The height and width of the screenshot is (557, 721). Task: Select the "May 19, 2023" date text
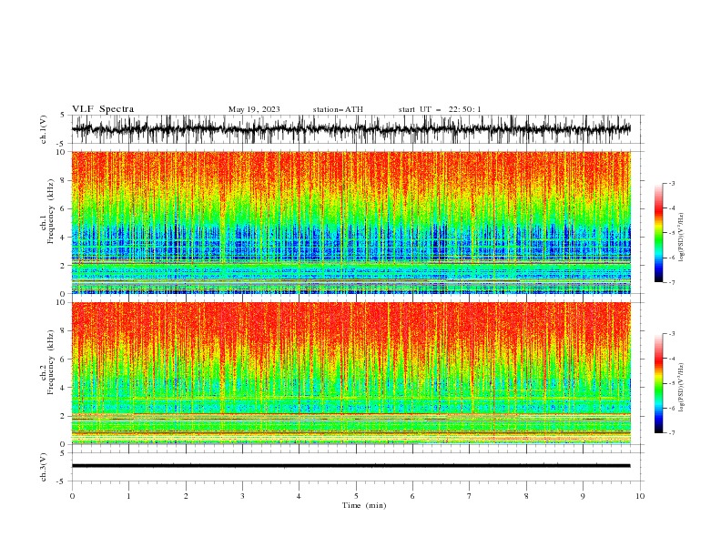click(x=254, y=109)
